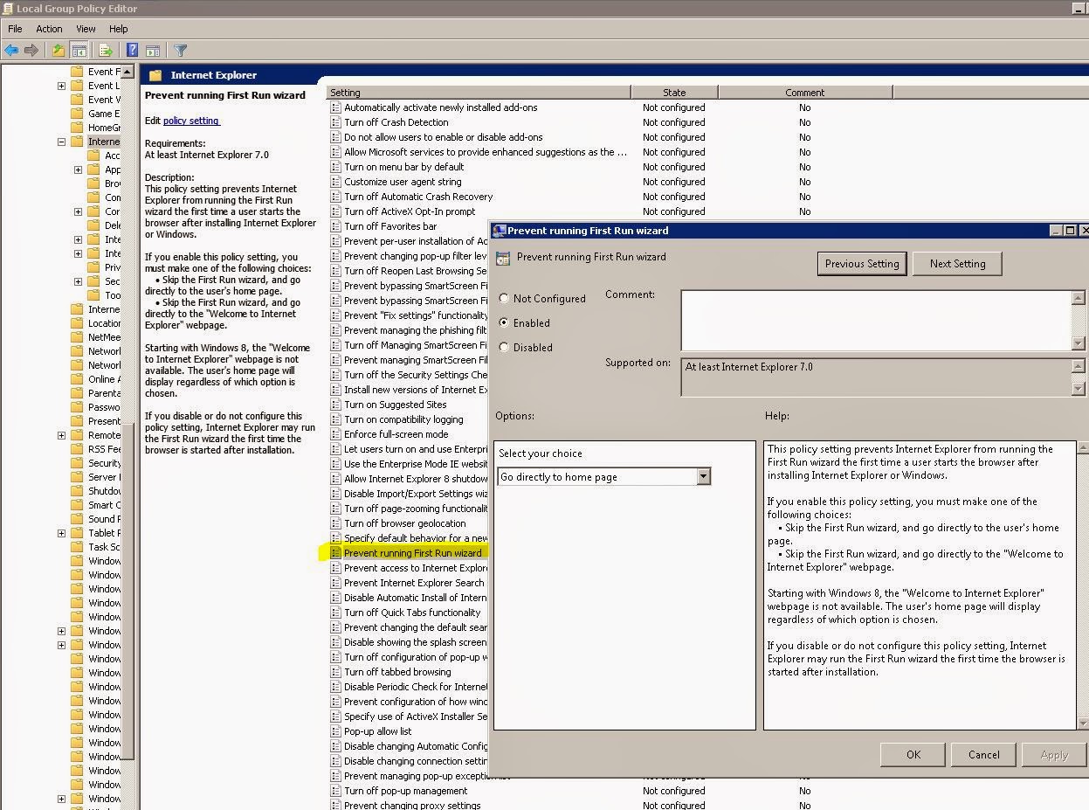The width and height of the screenshot is (1089, 810).
Task: Select the Not Configured radio button
Action: click(x=504, y=298)
